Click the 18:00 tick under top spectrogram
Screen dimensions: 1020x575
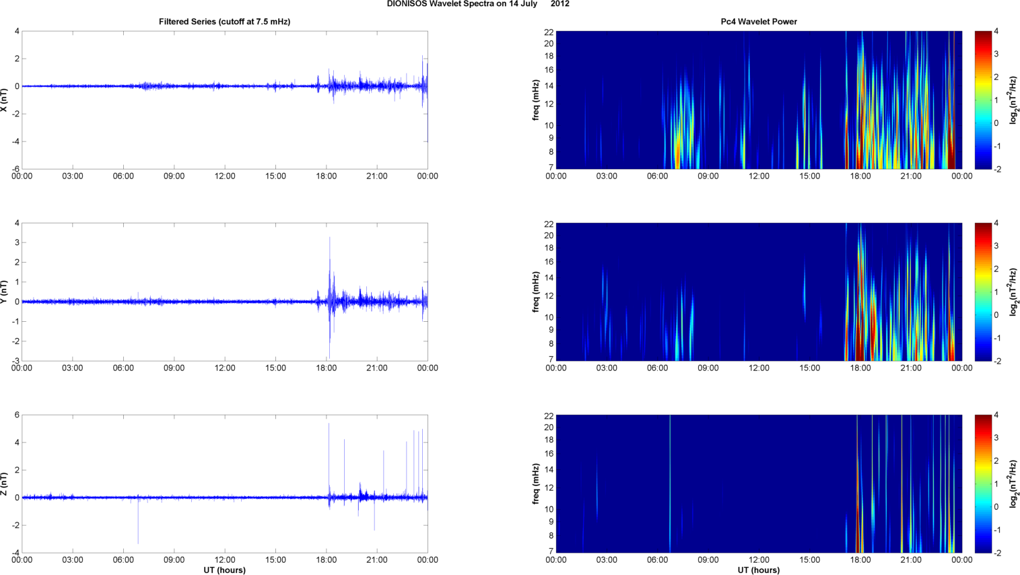[860, 176]
